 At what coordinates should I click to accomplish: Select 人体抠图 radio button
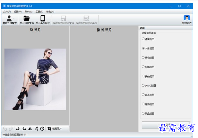(143, 48)
